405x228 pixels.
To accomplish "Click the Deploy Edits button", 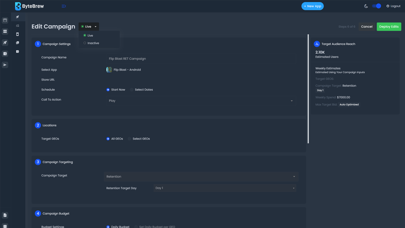I will [x=389, y=27].
